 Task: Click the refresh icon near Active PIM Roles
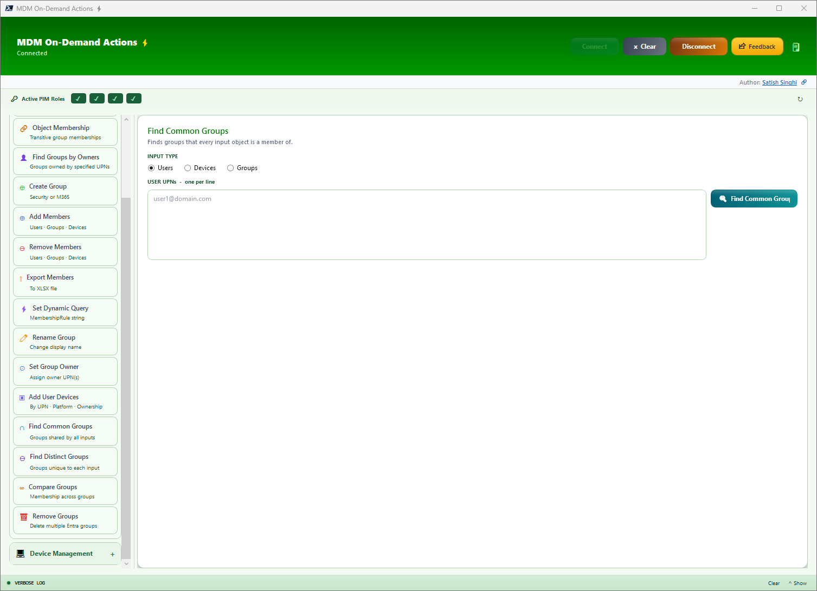[800, 99]
